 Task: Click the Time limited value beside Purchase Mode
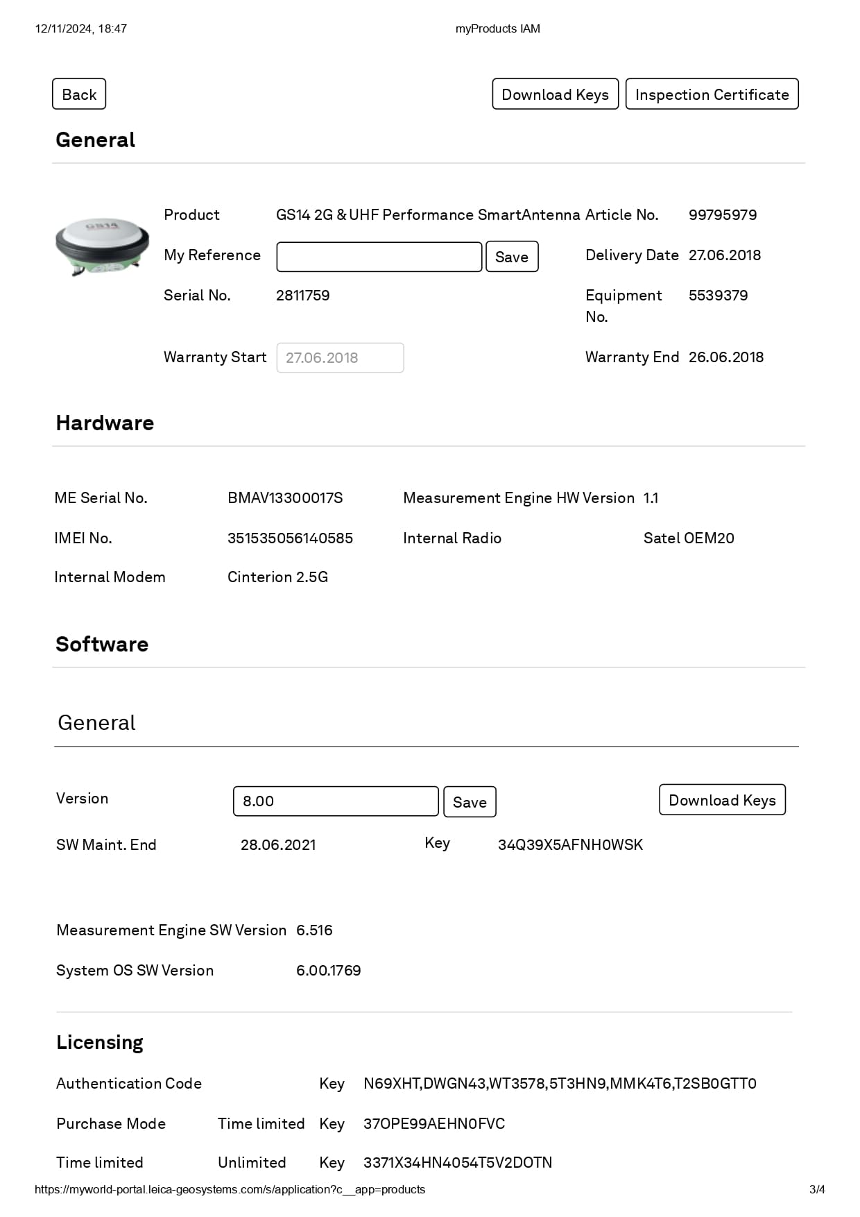pos(261,1124)
